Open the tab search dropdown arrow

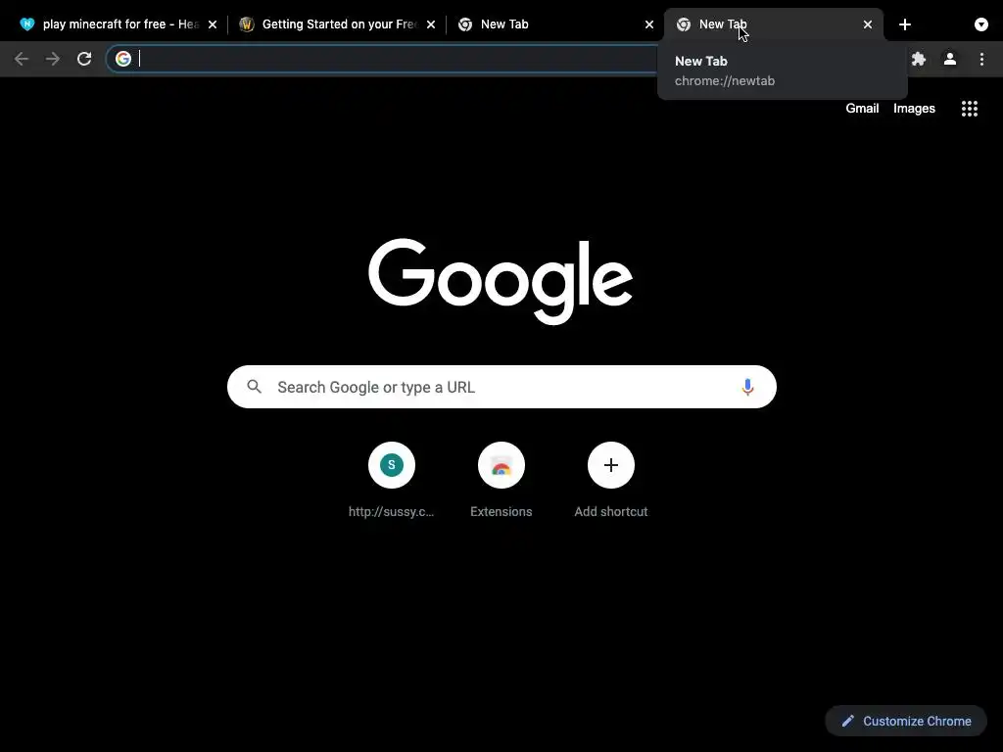tap(981, 24)
